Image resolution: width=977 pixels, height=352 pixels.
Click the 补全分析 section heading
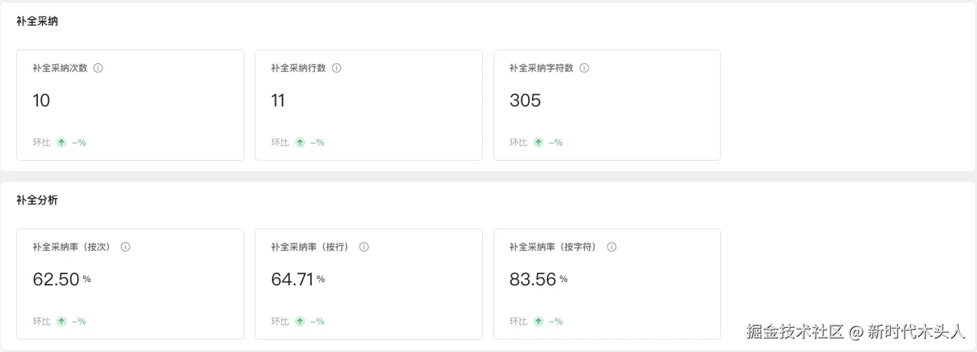[37, 200]
